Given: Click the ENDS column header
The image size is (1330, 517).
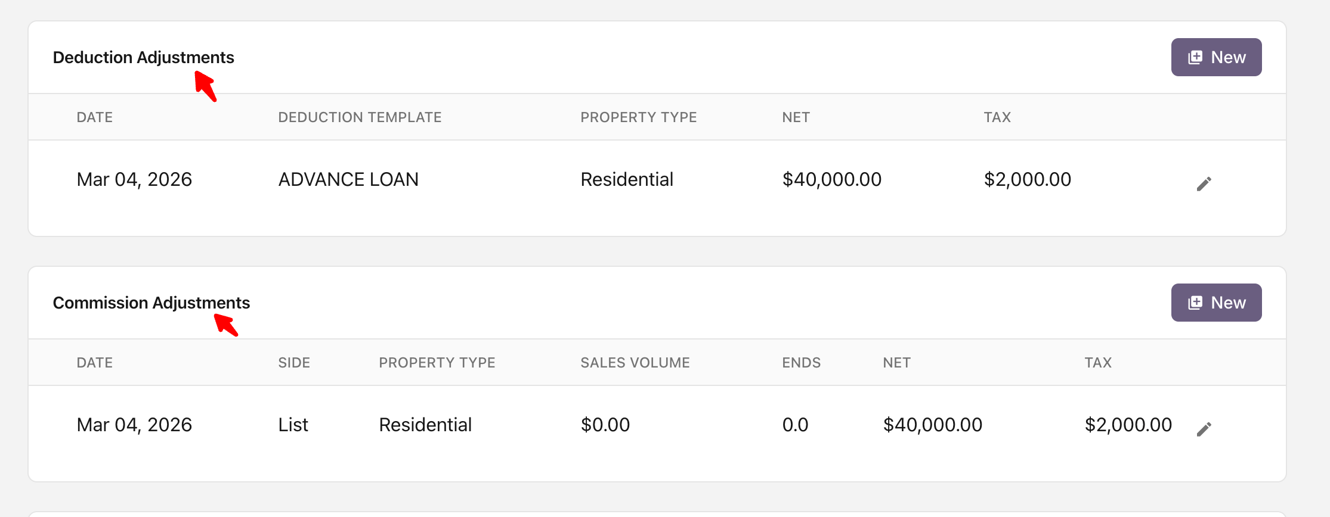Looking at the screenshot, I should [801, 363].
